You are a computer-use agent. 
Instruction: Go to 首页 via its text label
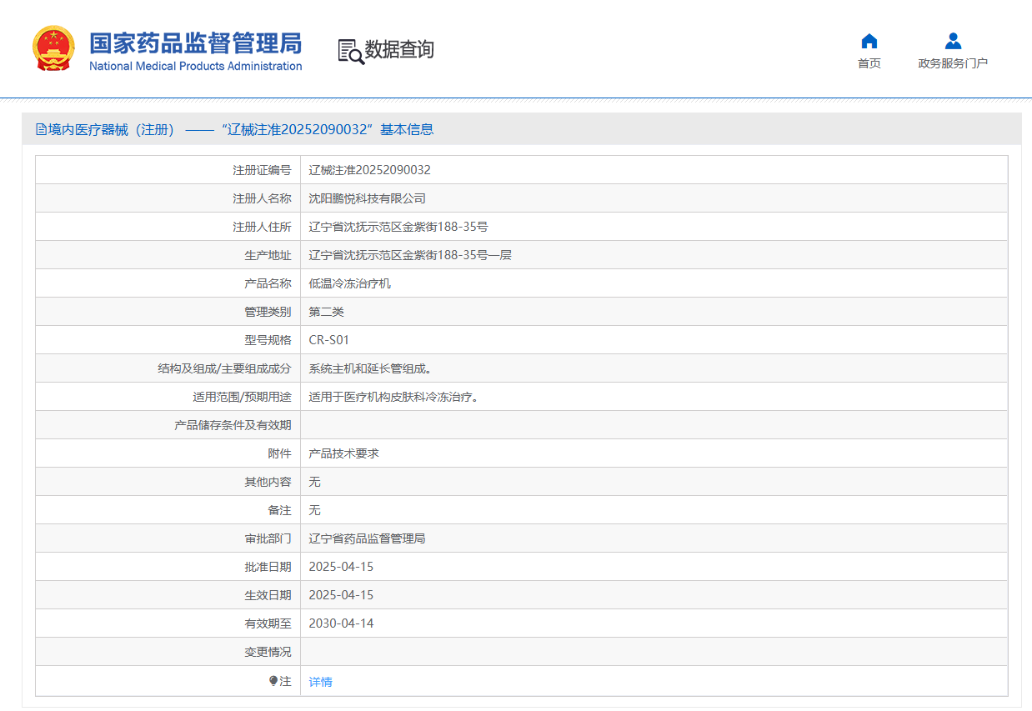click(869, 63)
